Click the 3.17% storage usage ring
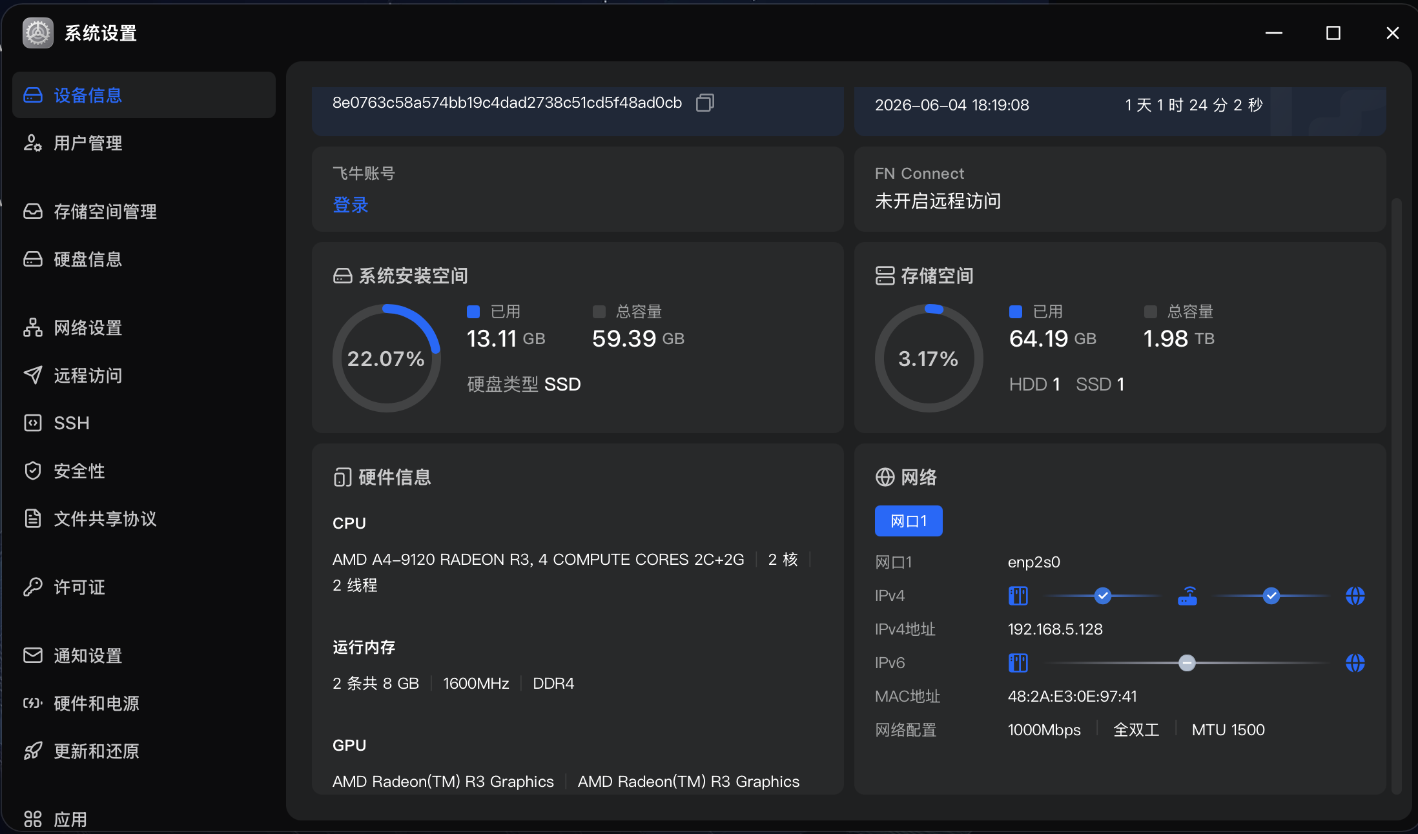 coord(929,358)
